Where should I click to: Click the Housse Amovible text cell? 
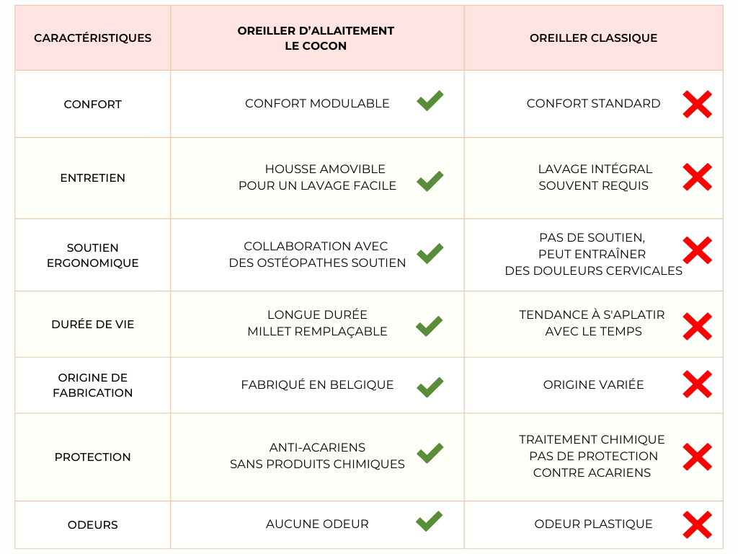click(x=318, y=177)
